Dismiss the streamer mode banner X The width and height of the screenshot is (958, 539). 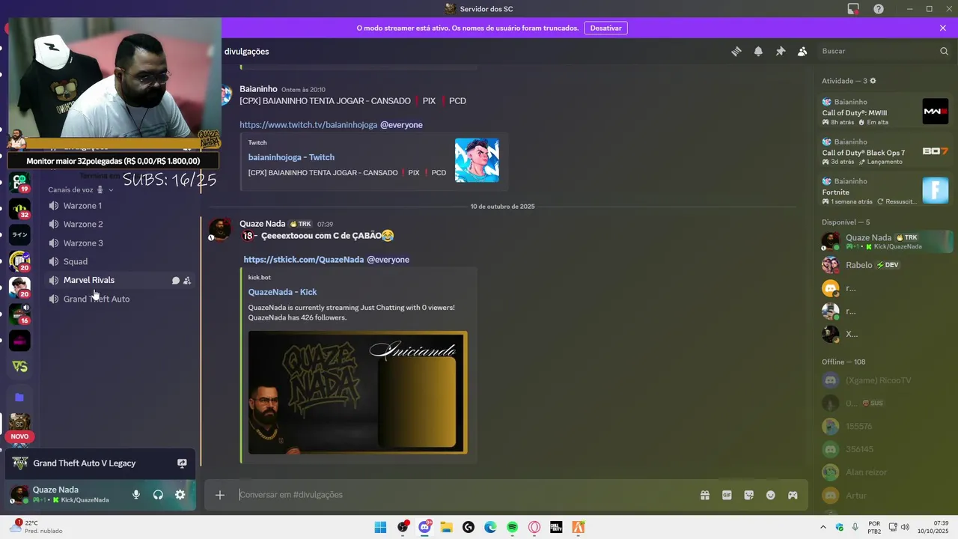tap(943, 28)
